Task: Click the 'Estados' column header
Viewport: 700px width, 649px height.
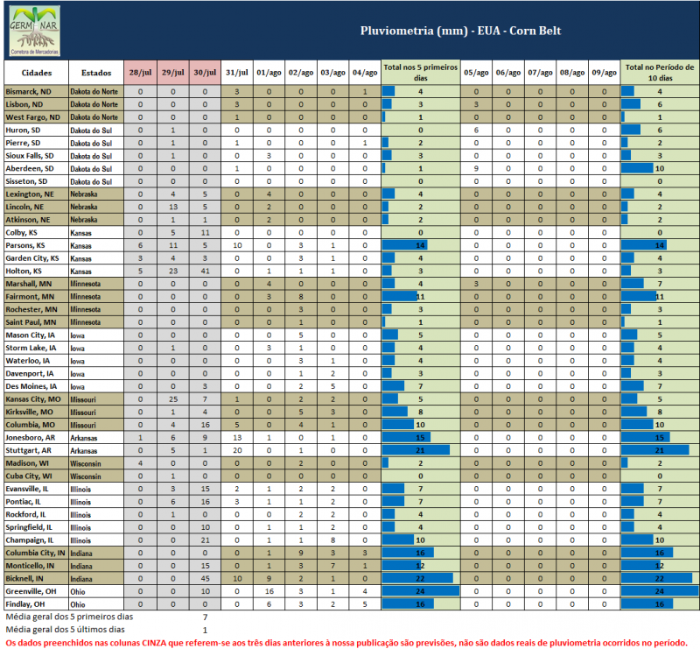Action: point(96,73)
